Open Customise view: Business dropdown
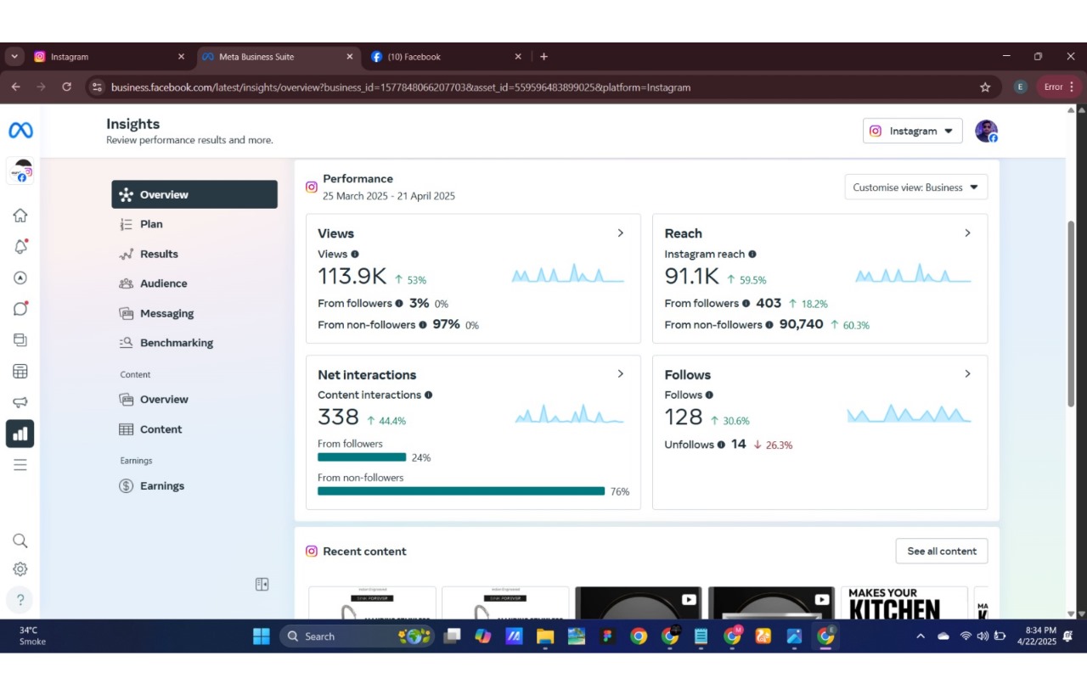 click(915, 188)
